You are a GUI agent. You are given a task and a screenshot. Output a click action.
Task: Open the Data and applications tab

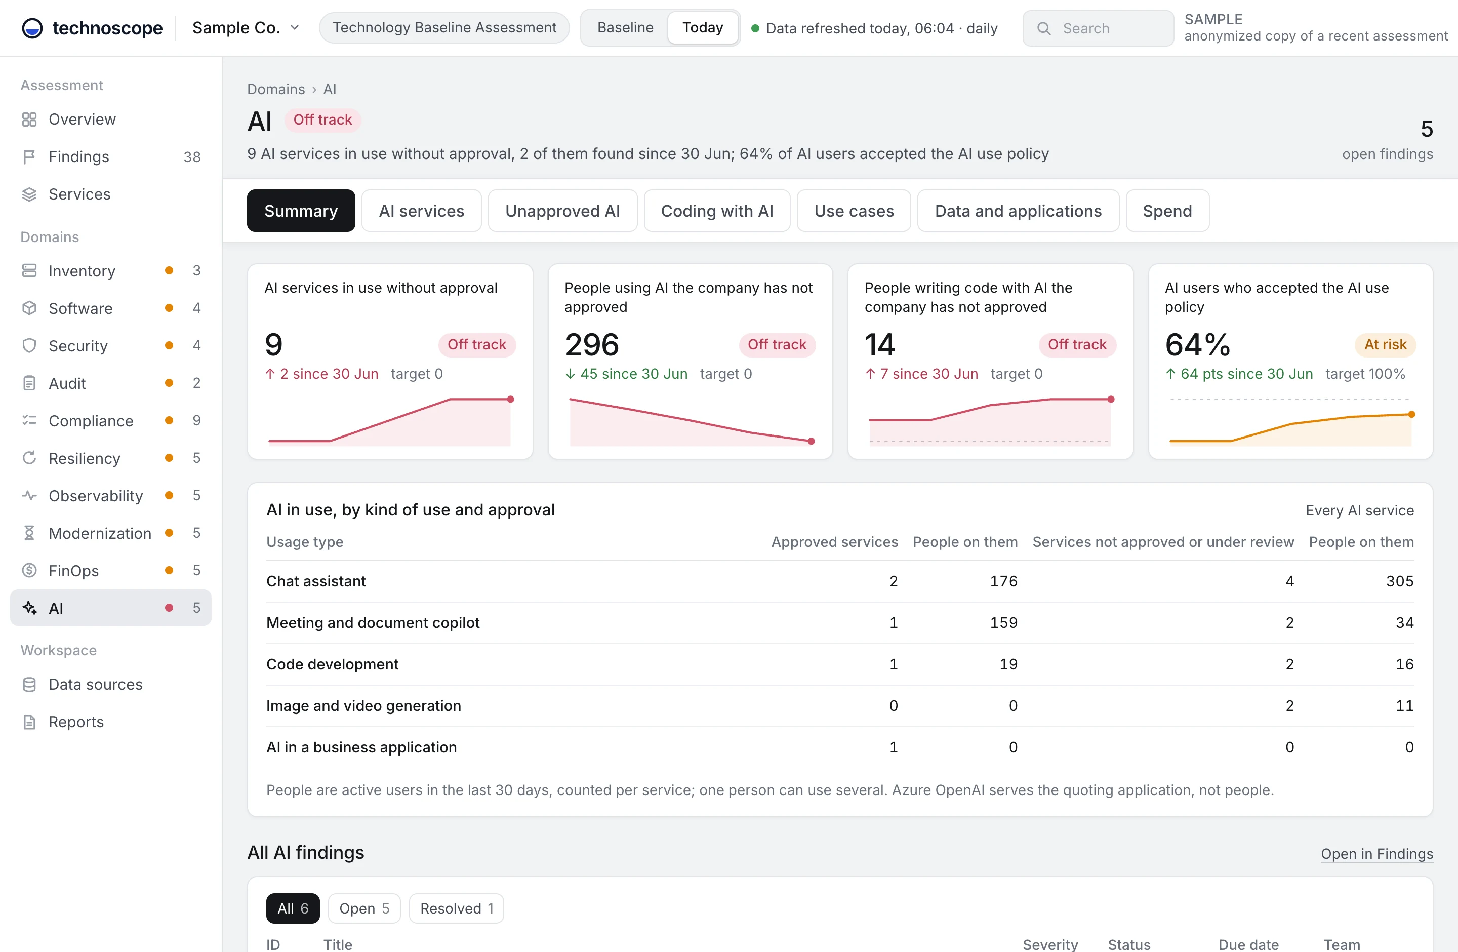coord(1018,211)
